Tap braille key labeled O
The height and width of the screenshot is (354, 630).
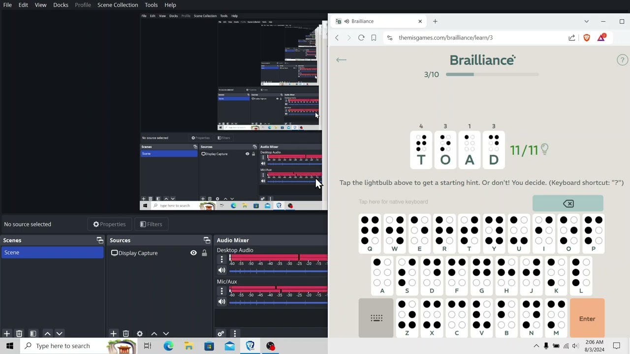click(568, 234)
